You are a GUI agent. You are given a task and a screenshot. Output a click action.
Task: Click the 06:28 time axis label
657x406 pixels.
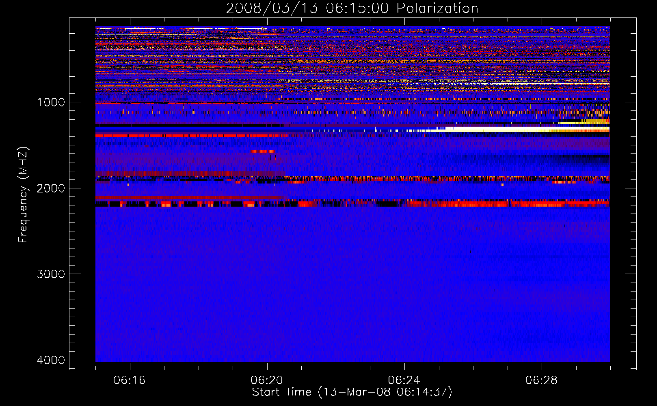pyautogui.click(x=541, y=380)
